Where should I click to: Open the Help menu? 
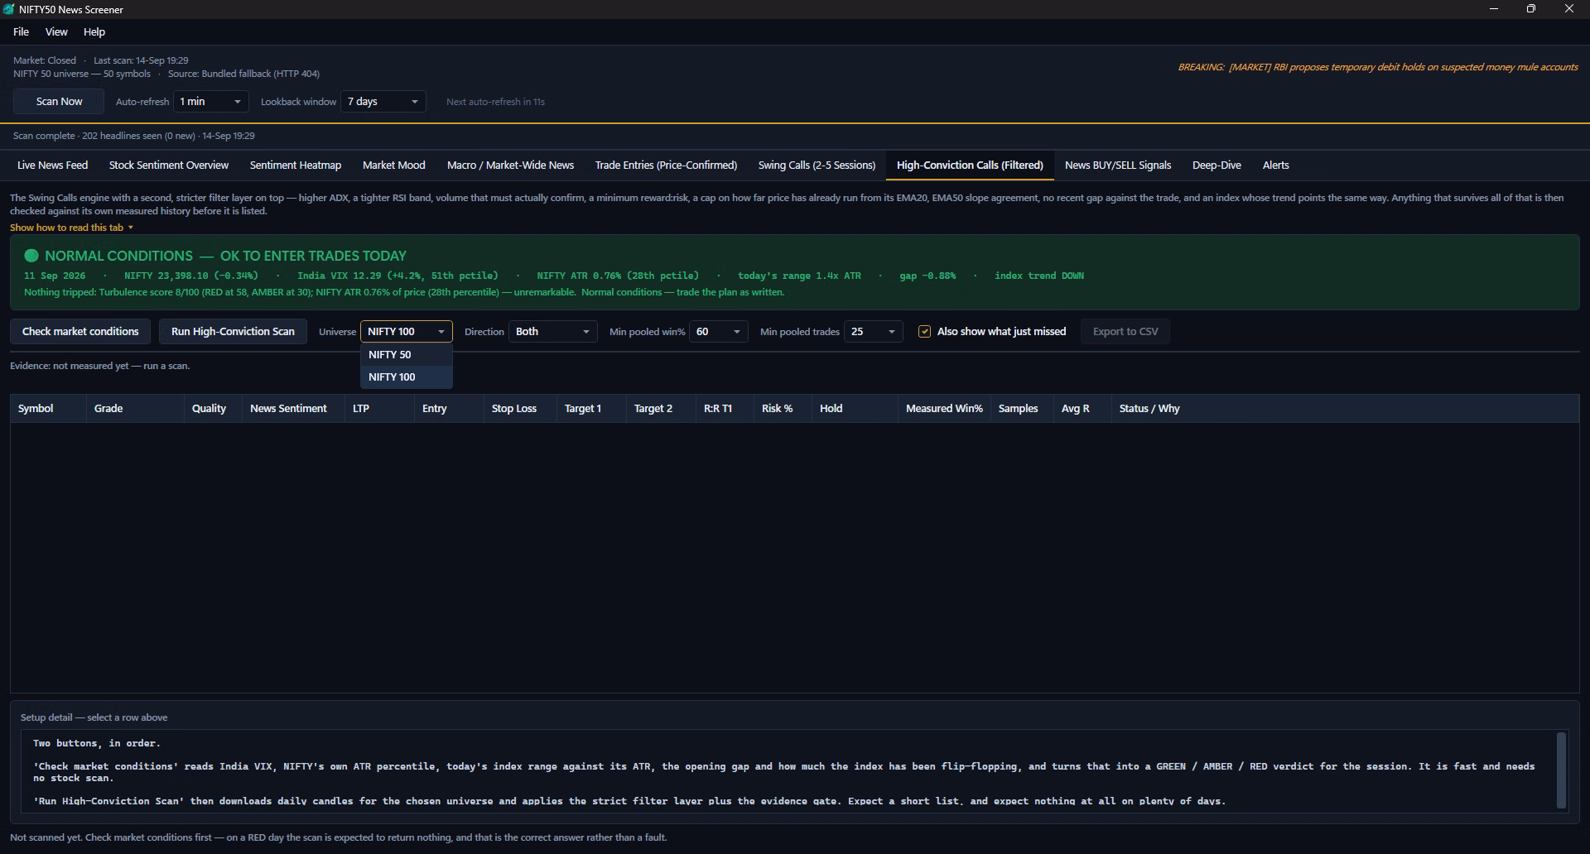[94, 32]
